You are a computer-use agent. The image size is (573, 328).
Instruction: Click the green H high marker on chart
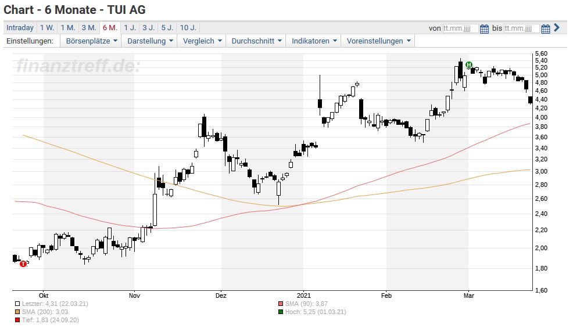click(469, 65)
